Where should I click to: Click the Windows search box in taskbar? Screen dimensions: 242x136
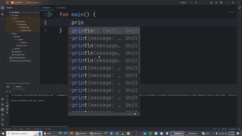(x=24, y=133)
